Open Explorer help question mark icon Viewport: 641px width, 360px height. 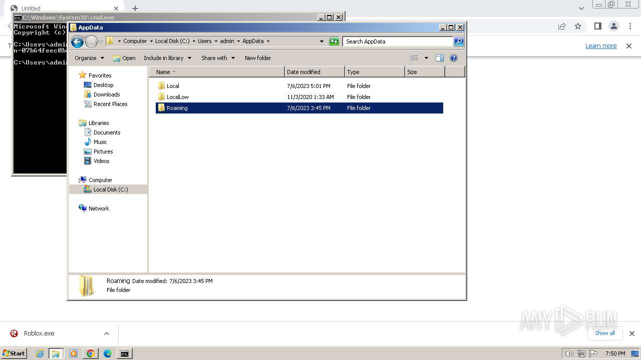[x=454, y=58]
